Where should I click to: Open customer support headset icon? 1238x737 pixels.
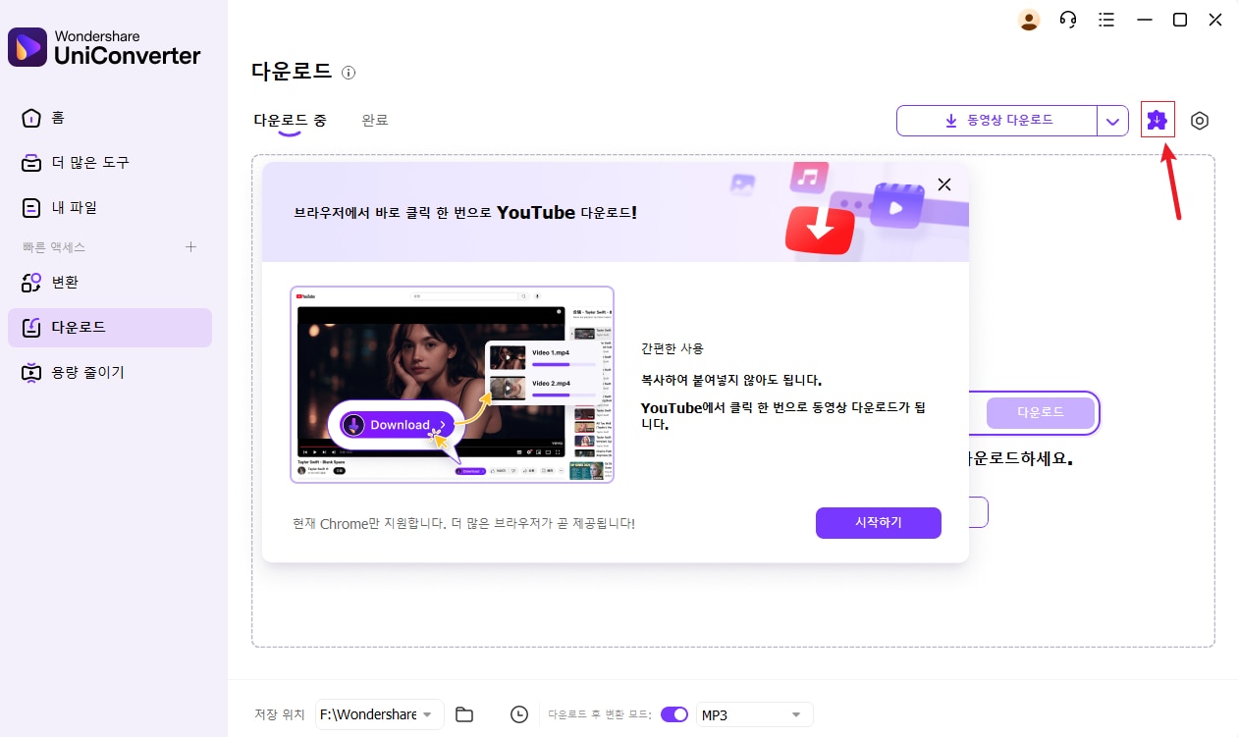pyautogui.click(x=1068, y=20)
